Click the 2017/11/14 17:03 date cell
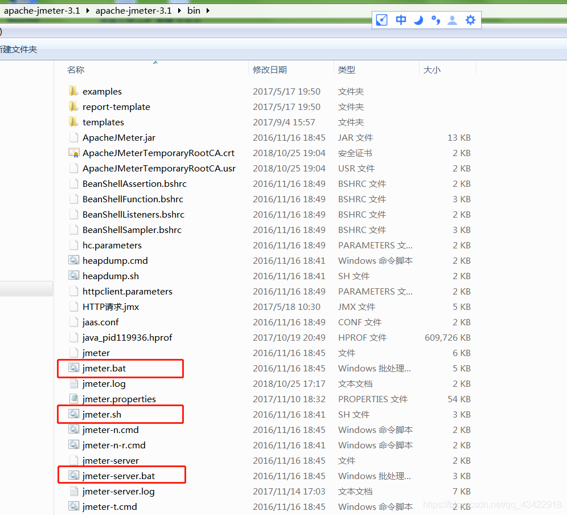The height and width of the screenshot is (515, 567). tap(289, 491)
